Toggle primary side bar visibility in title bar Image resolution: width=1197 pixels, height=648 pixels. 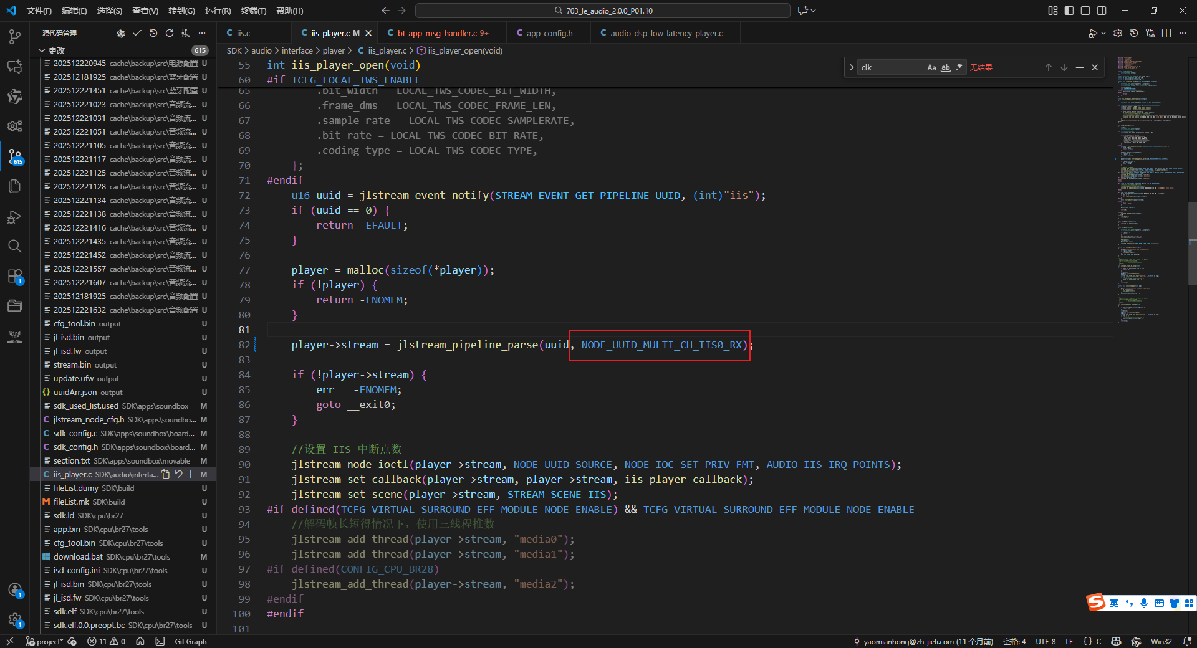[x=1069, y=11]
